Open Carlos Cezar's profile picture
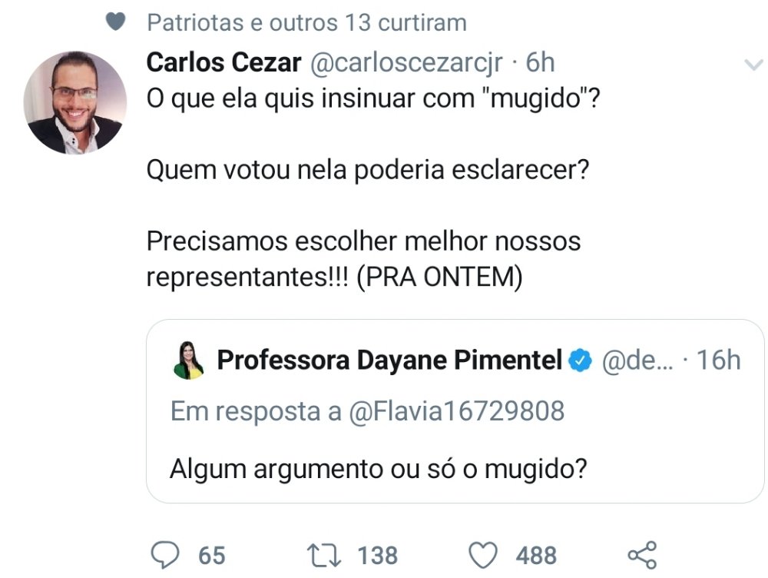The height and width of the screenshot is (578, 768). 74,102
